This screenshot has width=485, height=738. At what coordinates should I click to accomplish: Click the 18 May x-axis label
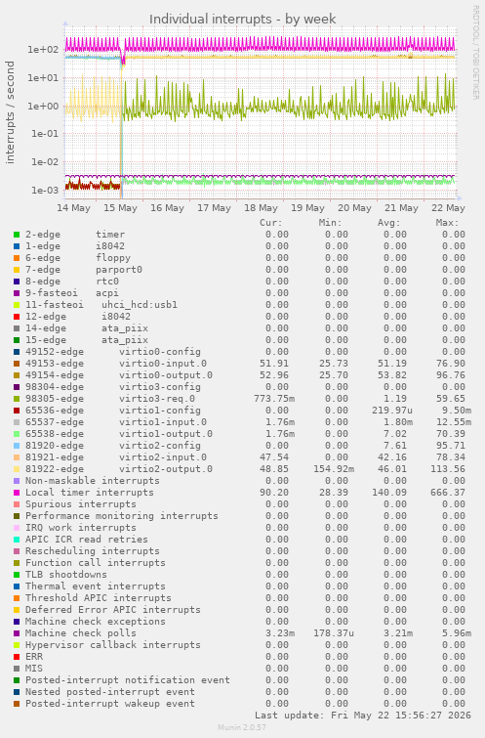261,208
